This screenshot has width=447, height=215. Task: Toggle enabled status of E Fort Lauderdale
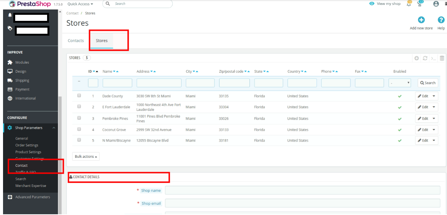[400, 107]
